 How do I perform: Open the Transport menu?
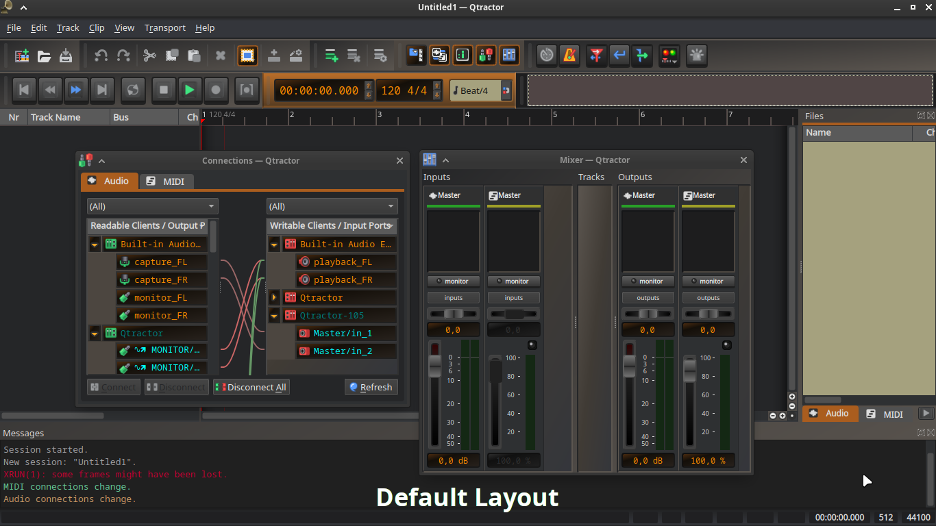coord(165,27)
